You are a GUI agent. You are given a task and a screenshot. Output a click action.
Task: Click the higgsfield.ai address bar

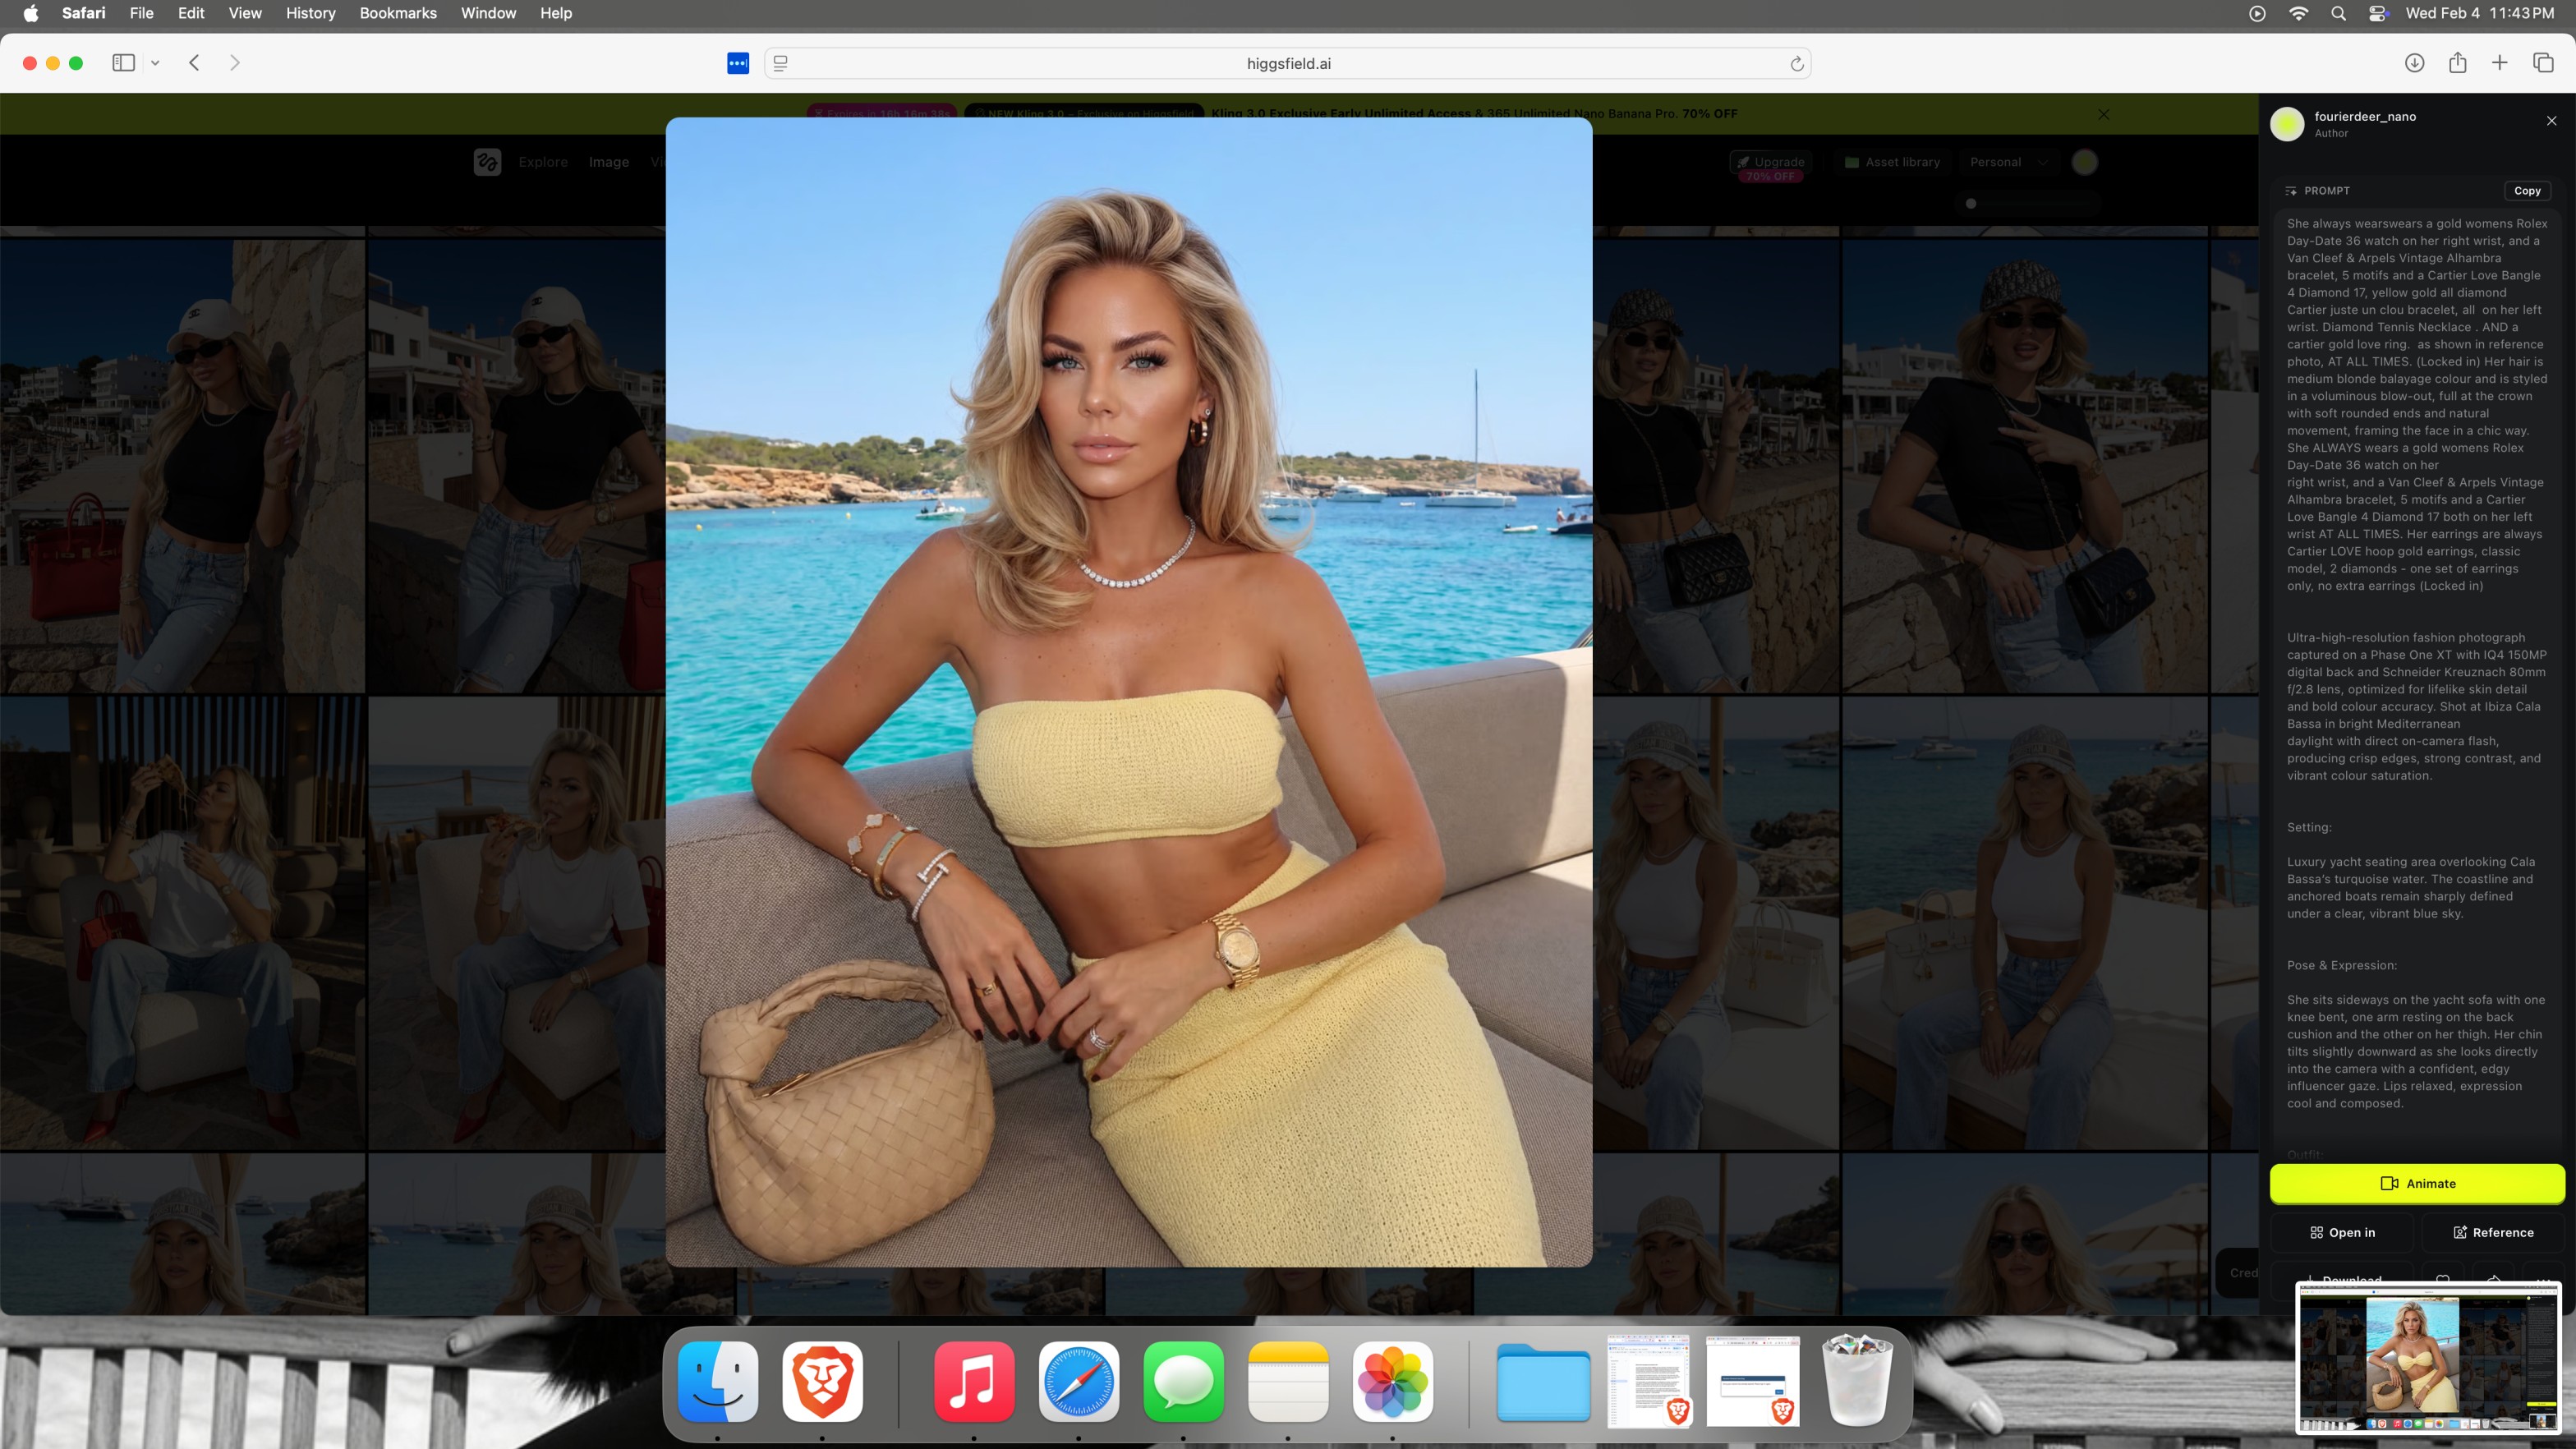click(x=1288, y=64)
